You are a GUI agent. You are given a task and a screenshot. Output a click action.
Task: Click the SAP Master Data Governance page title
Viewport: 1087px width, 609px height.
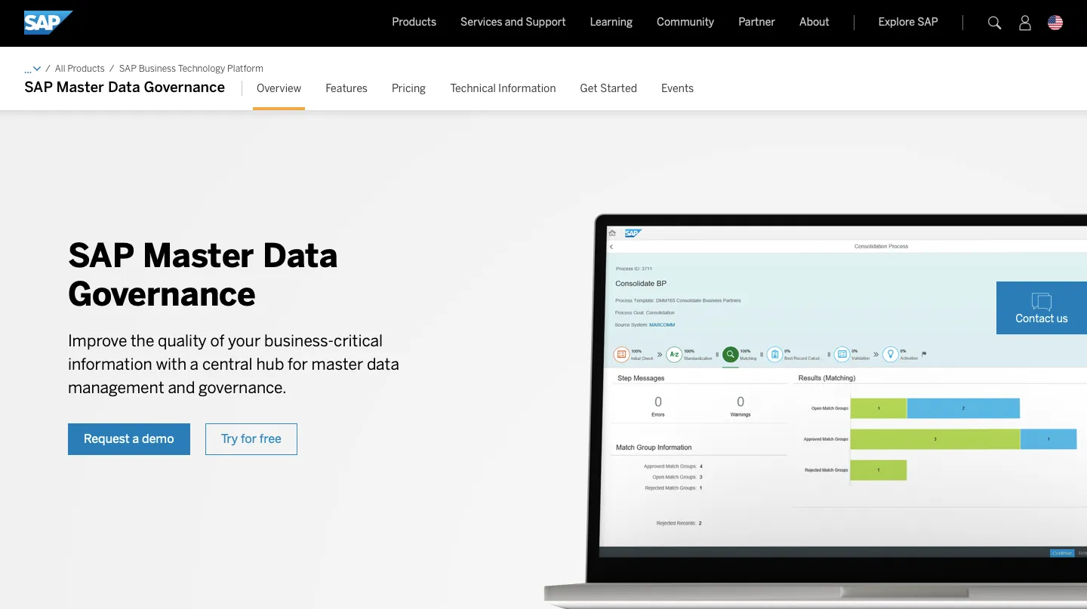125,88
